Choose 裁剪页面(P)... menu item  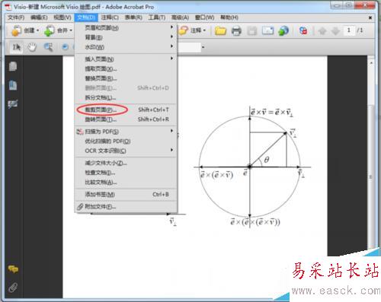click(126, 110)
